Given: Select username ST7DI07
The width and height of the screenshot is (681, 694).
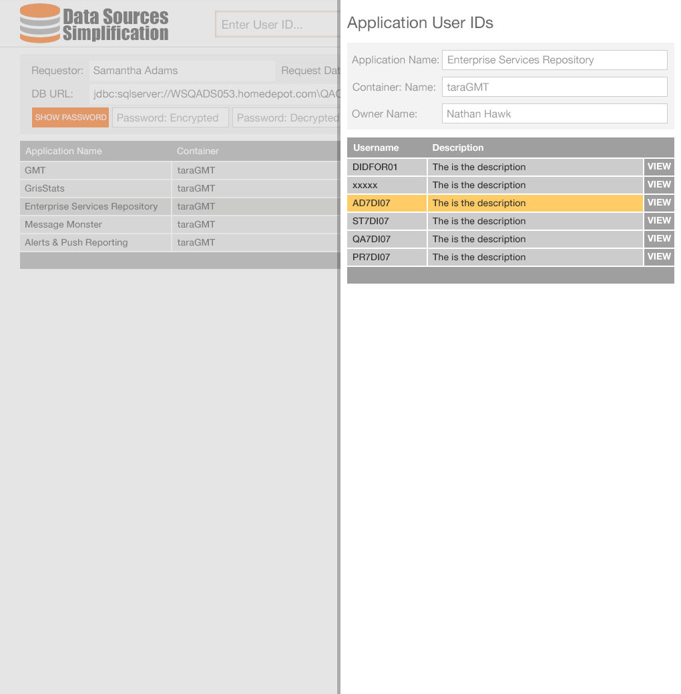Looking at the screenshot, I should pyautogui.click(x=387, y=222).
